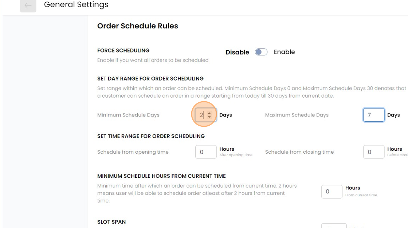This screenshot has height=228, width=408.
Task: Click the Set Day Range heading
Action: [150, 79]
